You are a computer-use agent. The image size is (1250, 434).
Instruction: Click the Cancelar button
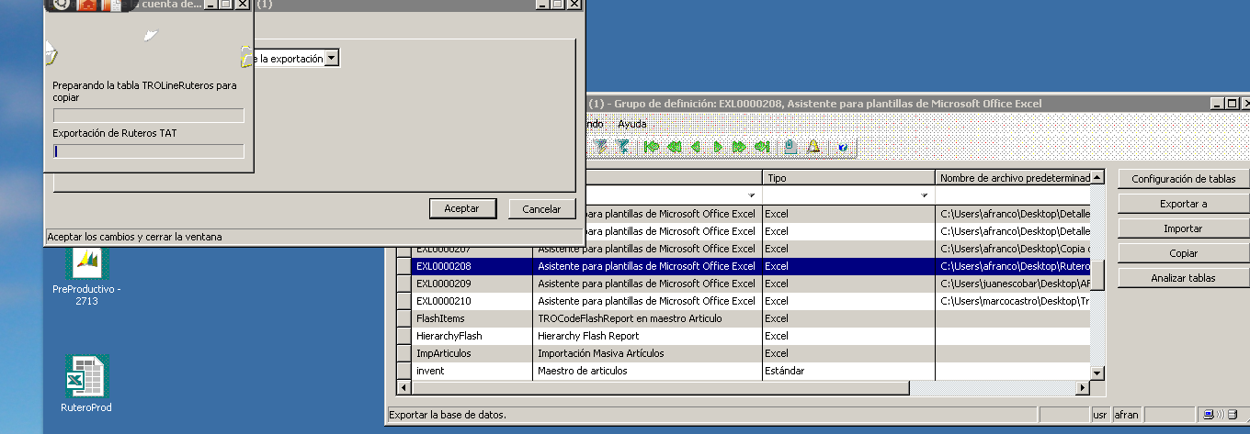point(541,208)
